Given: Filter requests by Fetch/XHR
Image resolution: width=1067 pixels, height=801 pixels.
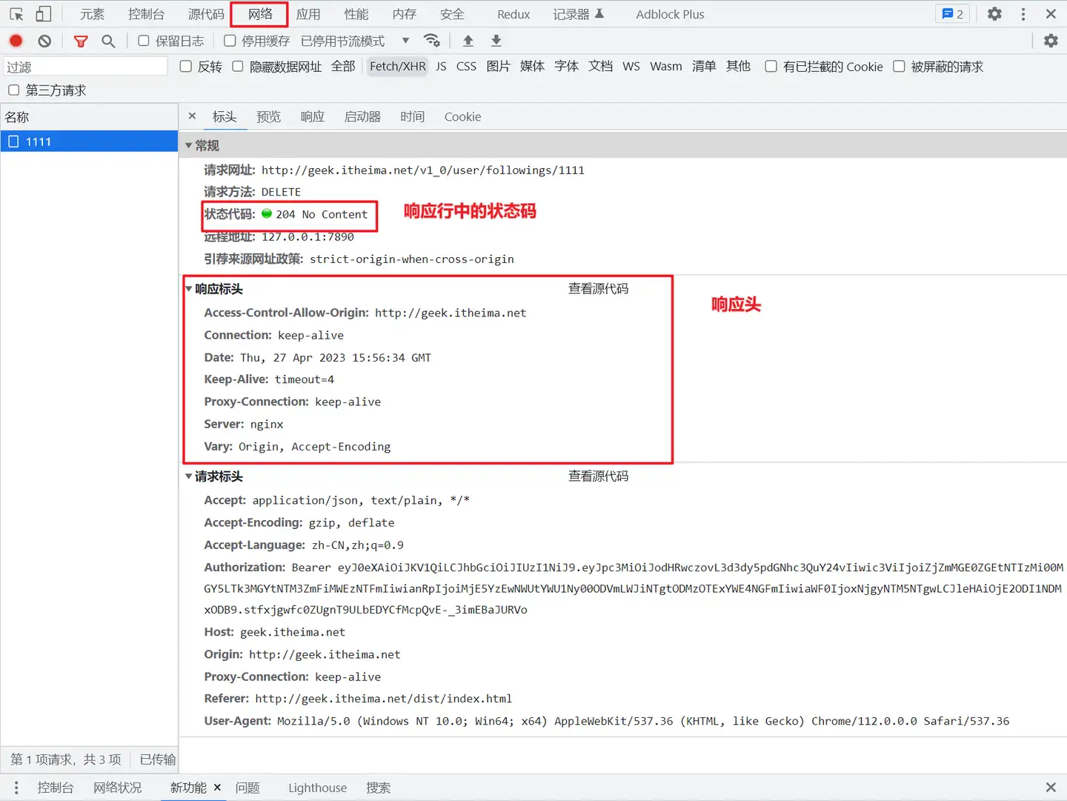Looking at the screenshot, I should click(398, 67).
